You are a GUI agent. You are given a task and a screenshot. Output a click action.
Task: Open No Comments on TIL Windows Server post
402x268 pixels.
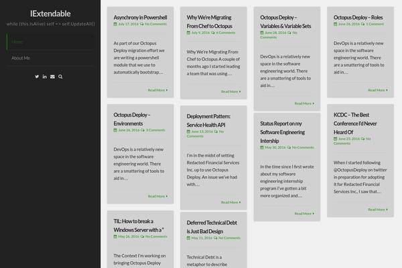[156, 237]
